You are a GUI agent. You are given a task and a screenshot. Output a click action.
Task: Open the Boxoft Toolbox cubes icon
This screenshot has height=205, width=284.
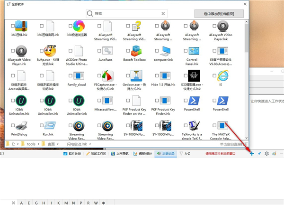click(136, 51)
